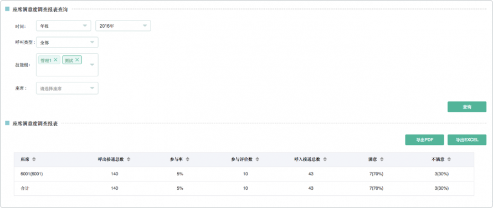Remove the 管理1 skill group tag
Screen dimensions: 493x208
point(55,60)
